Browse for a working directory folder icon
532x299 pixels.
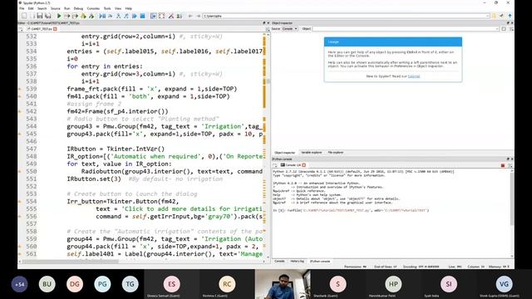tap(494, 16)
